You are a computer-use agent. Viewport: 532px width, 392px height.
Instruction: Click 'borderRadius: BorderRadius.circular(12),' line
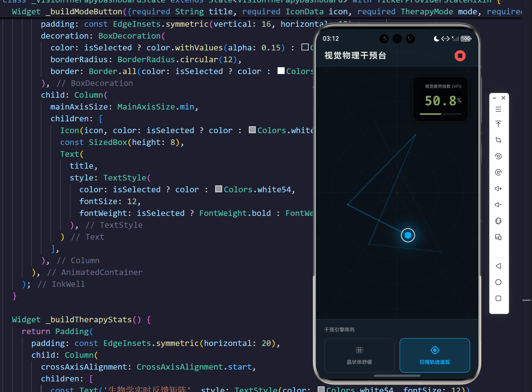(x=146, y=59)
